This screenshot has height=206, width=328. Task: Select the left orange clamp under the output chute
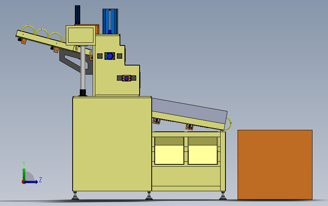pyautogui.click(x=157, y=121)
